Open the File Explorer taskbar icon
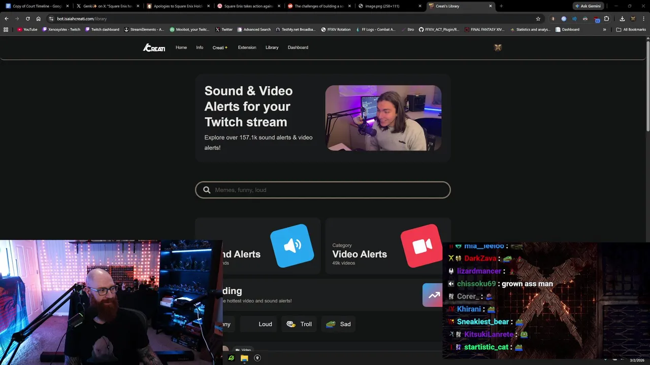Viewport: 650px width, 365px height. pos(244,358)
